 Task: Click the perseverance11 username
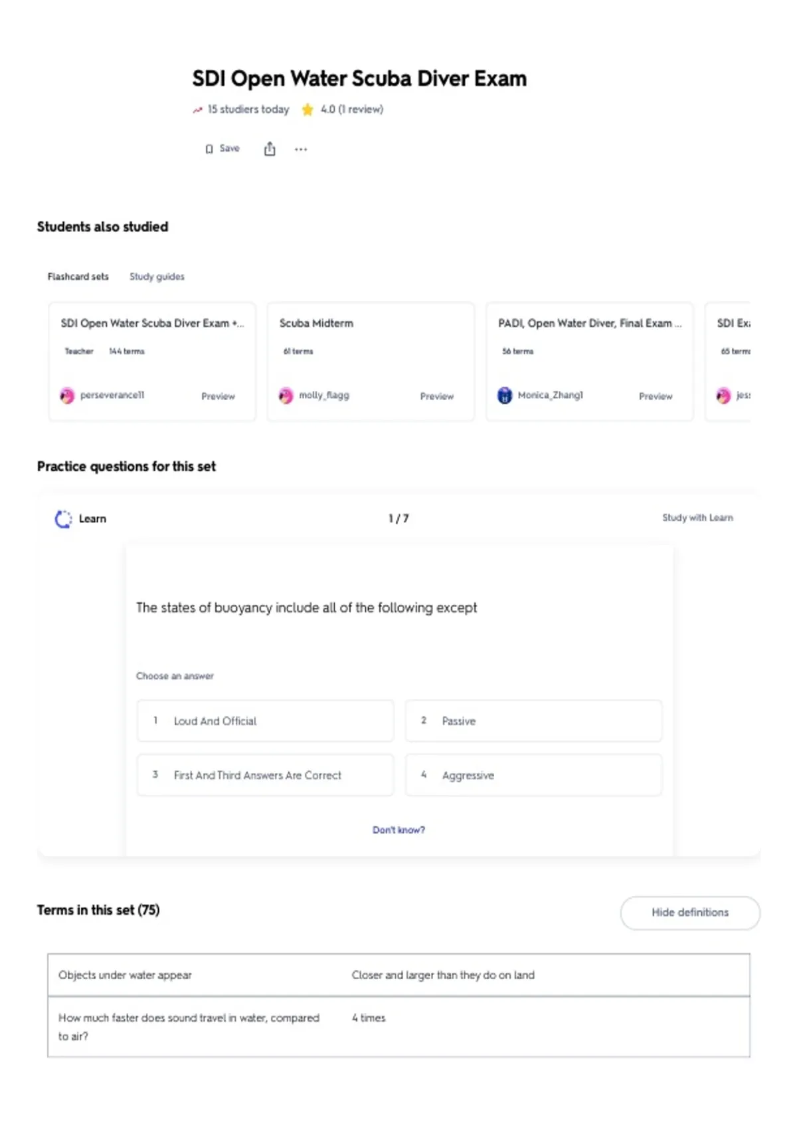click(x=112, y=395)
